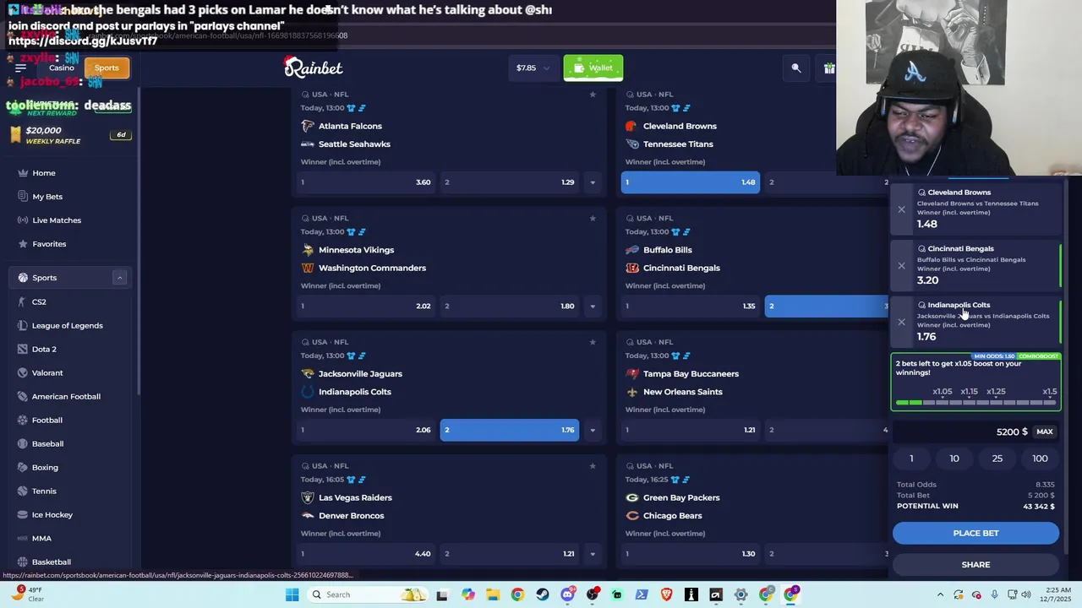Open the hamburger menu next to Casino
This screenshot has height=608, width=1082.
[x=20, y=68]
